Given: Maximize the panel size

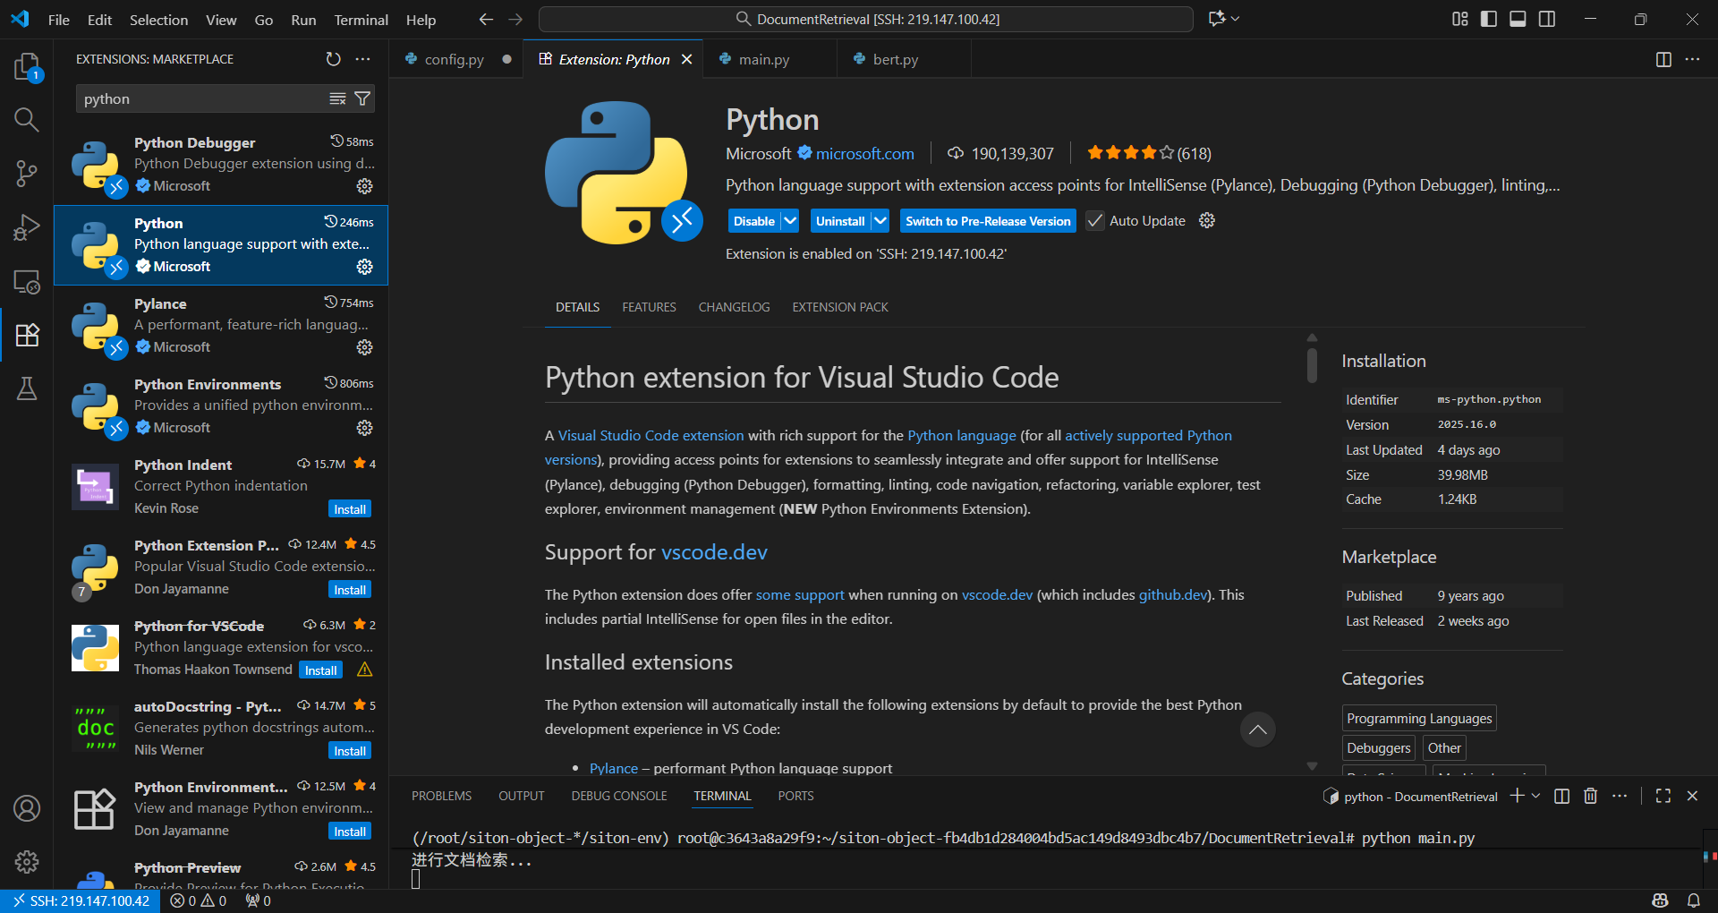Looking at the screenshot, I should 1663,796.
